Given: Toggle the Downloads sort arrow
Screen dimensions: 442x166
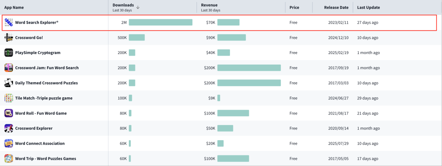Looking at the screenshot, I should (138, 7).
